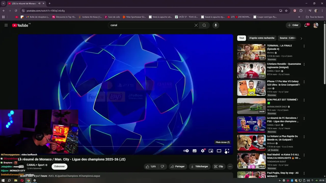Open the Tous les favoris folder
The width and height of the screenshot is (326, 183).
pyautogui.click(x=315, y=17)
